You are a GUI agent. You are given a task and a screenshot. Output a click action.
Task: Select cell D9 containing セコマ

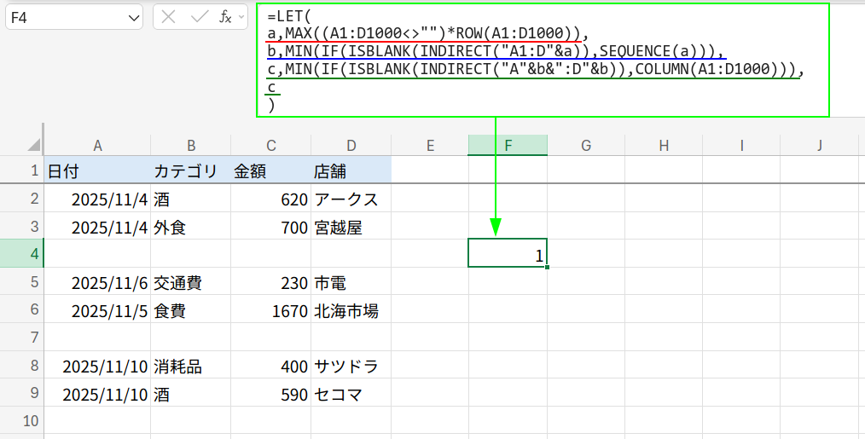pyautogui.click(x=351, y=396)
